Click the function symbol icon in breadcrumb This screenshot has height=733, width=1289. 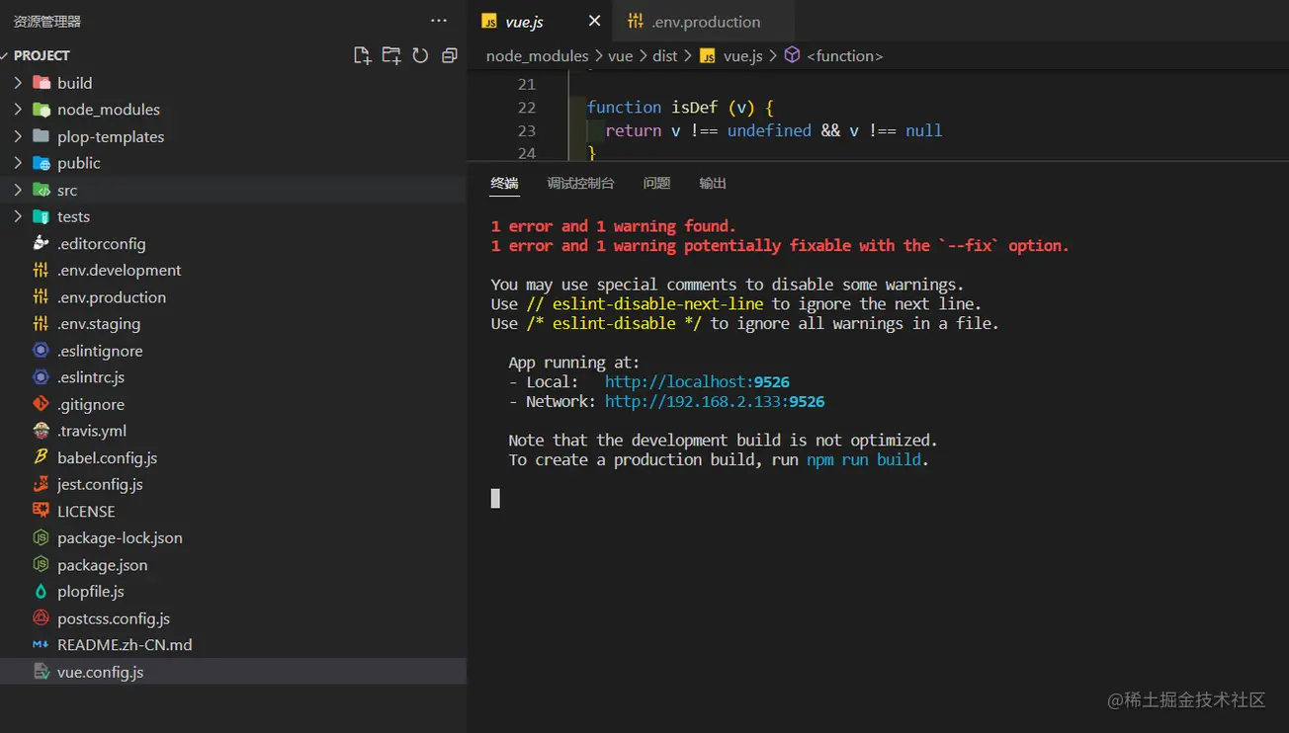point(792,55)
